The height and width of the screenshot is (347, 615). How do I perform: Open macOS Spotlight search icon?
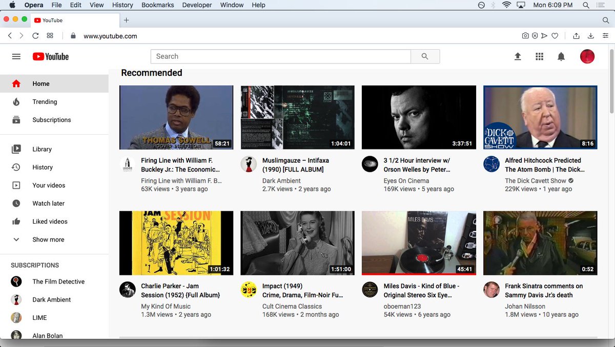point(586,5)
